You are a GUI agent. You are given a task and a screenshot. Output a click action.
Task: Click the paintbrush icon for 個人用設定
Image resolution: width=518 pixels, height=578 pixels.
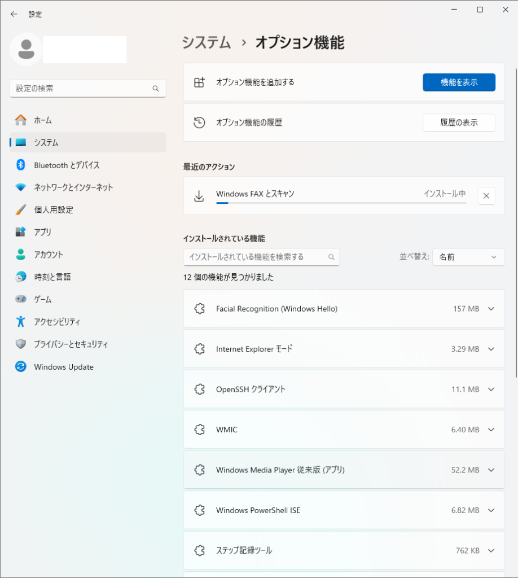(x=21, y=210)
